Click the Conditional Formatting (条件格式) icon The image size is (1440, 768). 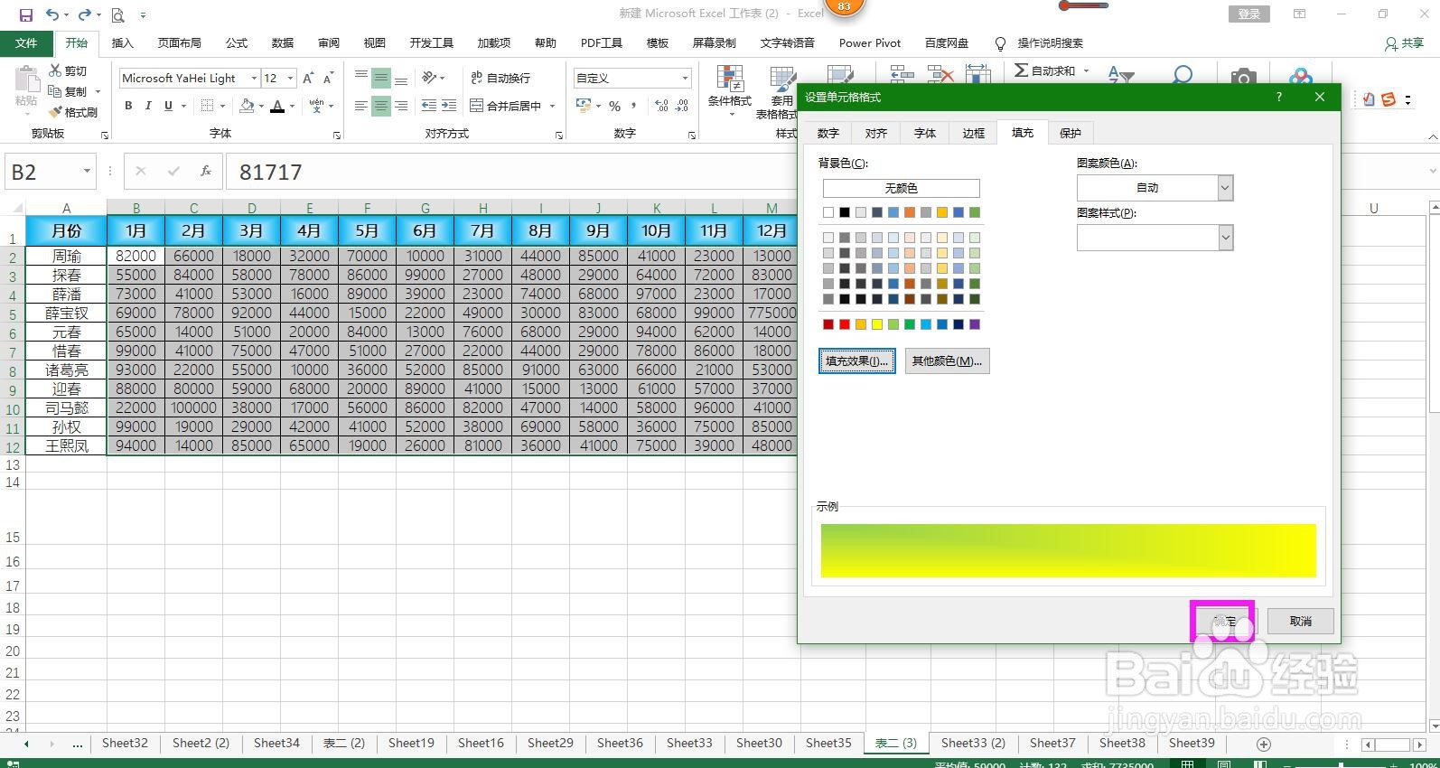tap(729, 79)
